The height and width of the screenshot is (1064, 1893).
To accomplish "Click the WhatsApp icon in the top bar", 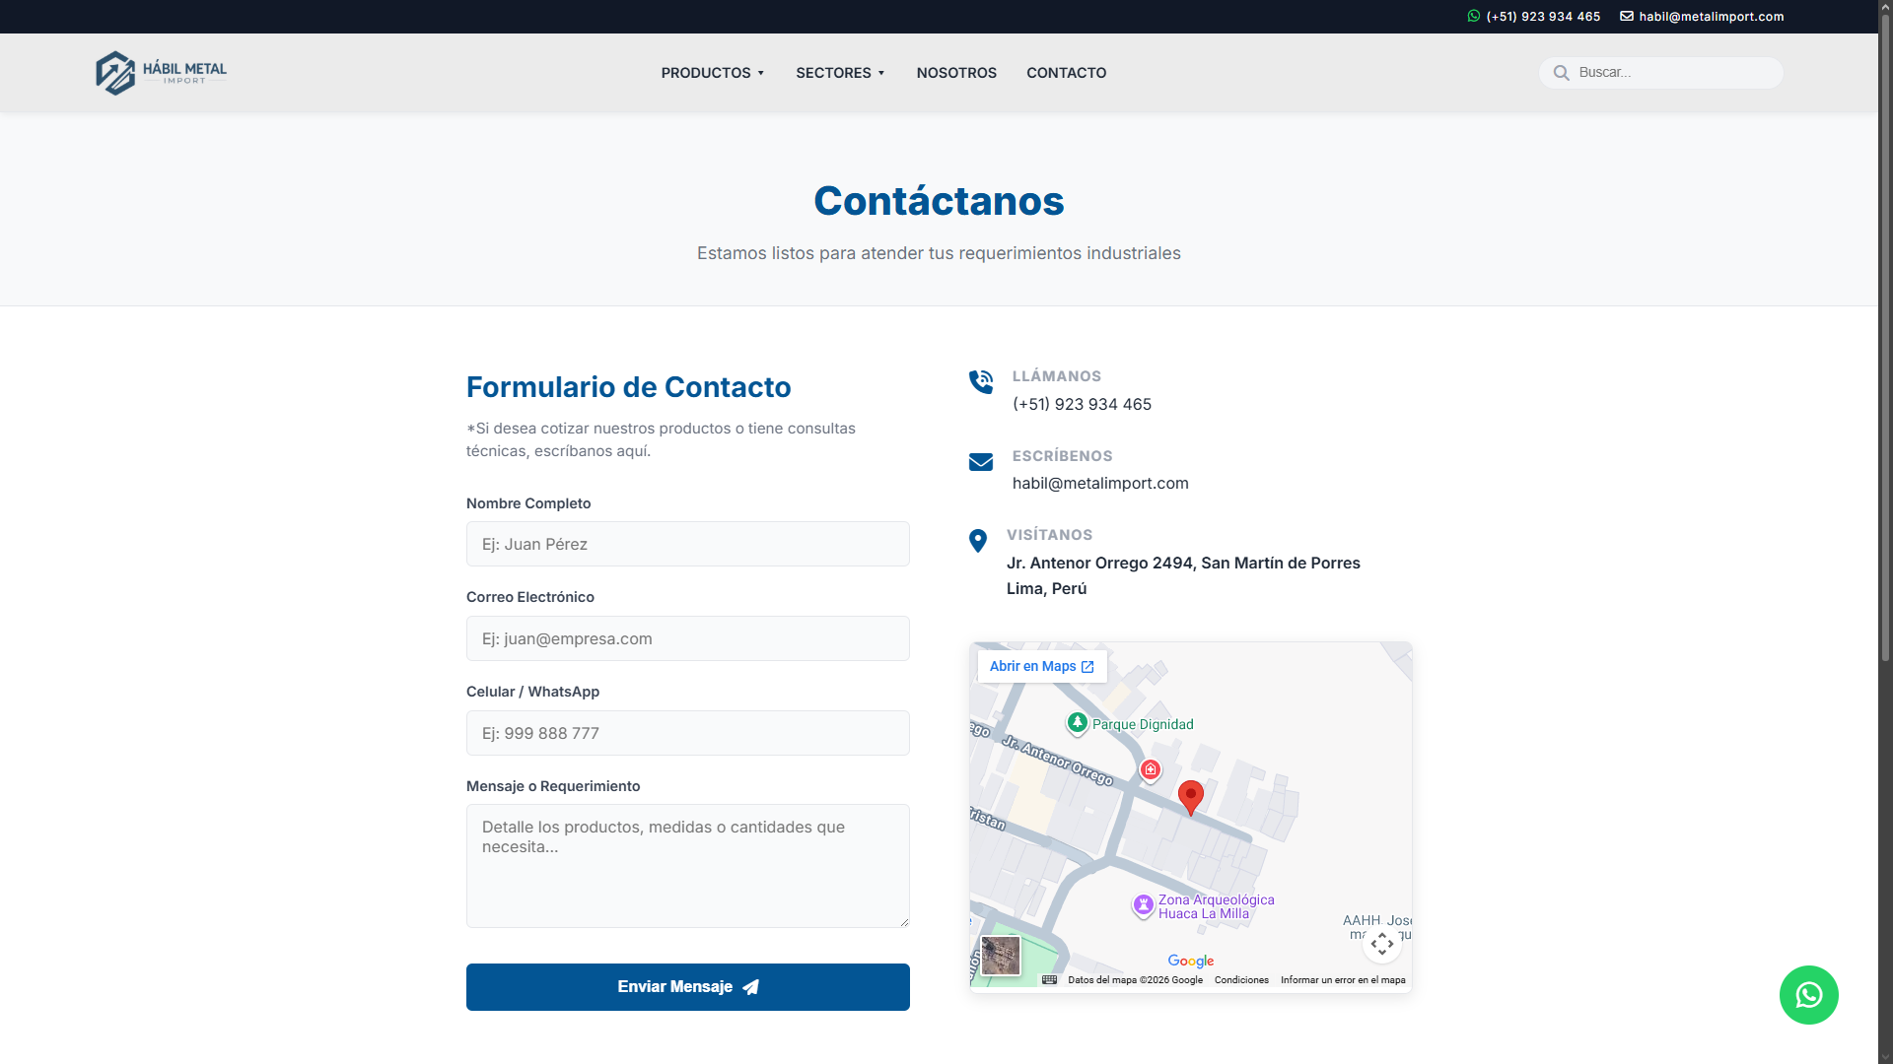I will click(1473, 16).
